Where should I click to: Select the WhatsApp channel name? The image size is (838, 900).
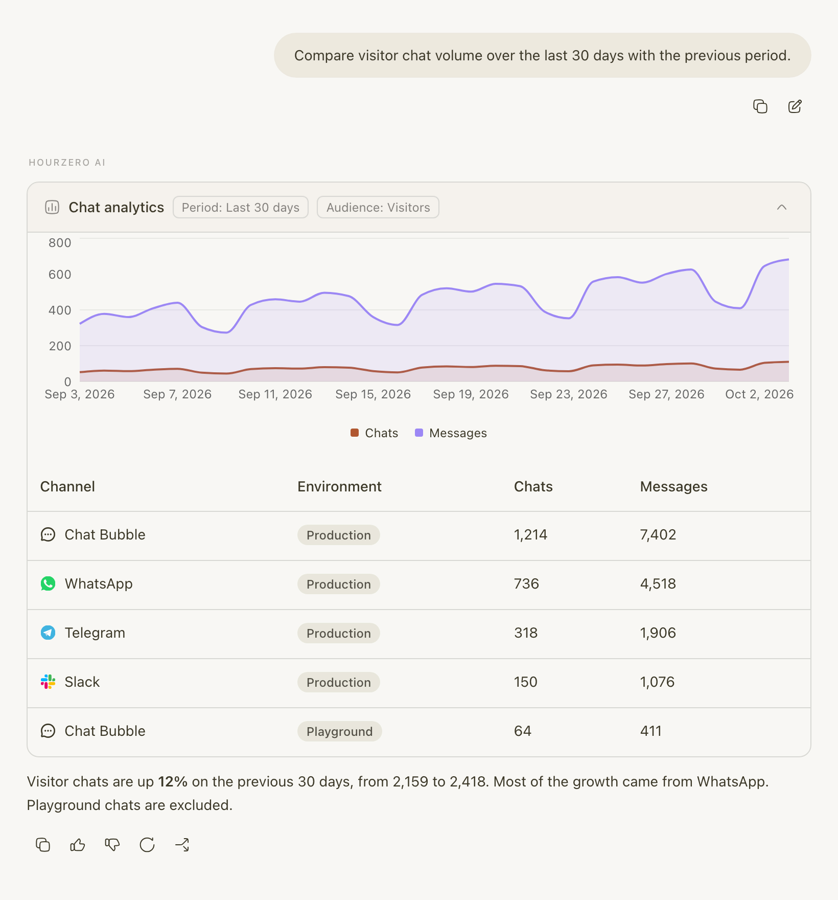click(x=99, y=584)
